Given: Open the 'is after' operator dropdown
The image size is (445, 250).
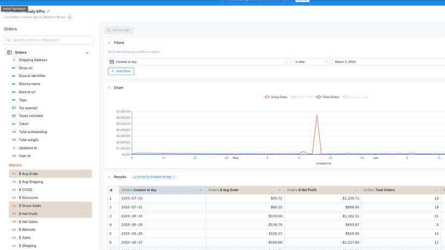Looking at the screenshot, I should pyautogui.click(x=311, y=62).
